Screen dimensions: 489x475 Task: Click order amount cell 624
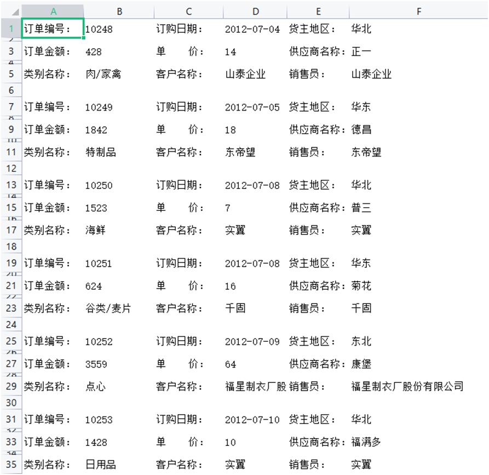(x=119, y=285)
